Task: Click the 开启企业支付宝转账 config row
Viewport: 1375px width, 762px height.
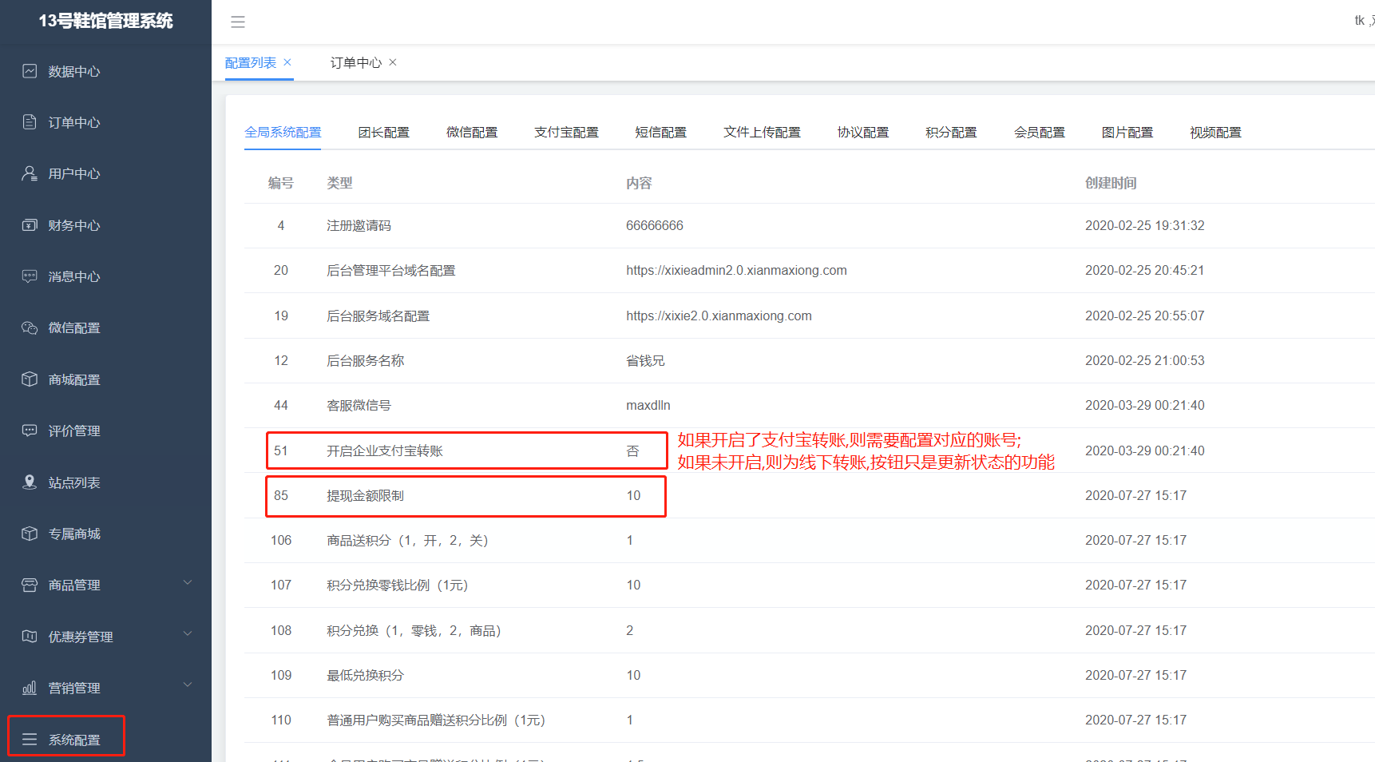Action: click(x=385, y=451)
